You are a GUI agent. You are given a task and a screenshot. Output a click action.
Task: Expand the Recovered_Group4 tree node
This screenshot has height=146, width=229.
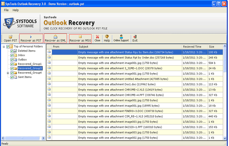click(x=8, y=73)
